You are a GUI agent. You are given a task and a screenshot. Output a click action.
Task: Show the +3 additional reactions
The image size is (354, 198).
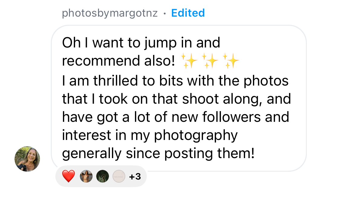pos(135,176)
